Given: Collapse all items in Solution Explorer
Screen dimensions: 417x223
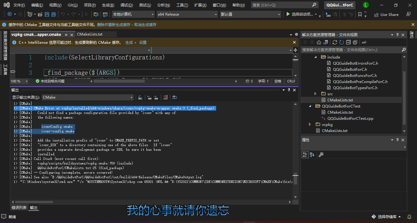Looking at the screenshot, I should 349,42.
